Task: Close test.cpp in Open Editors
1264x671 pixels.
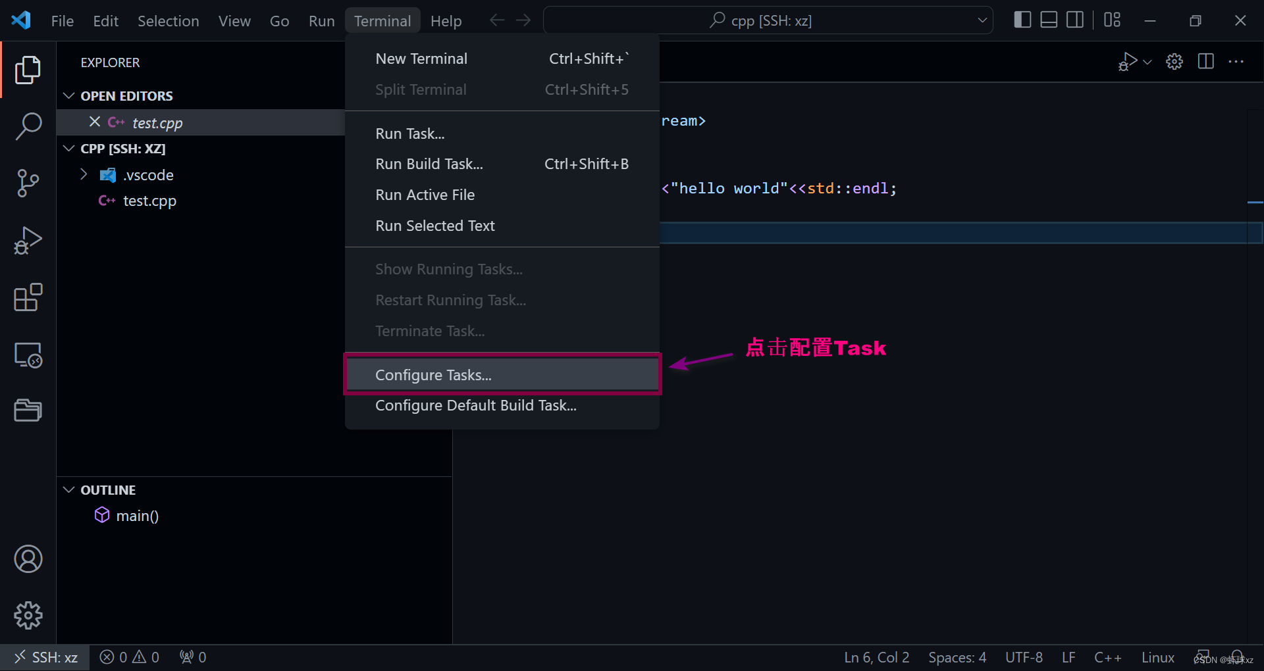Action: 95,122
